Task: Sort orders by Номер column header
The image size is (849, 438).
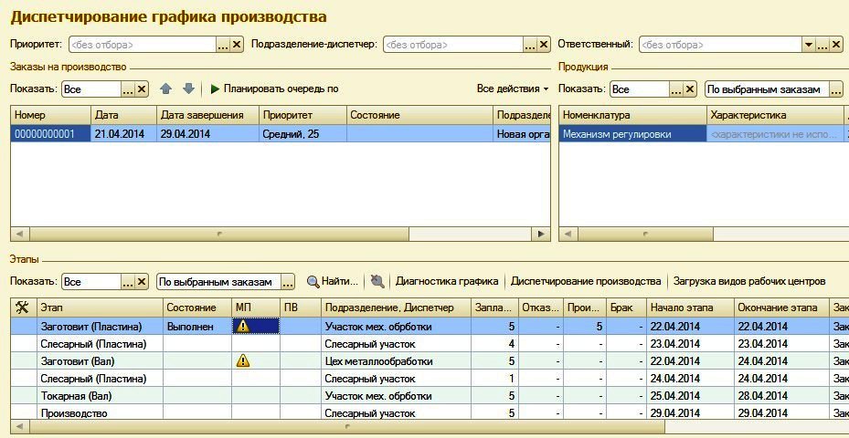Action: pyautogui.click(x=50, y=115)
